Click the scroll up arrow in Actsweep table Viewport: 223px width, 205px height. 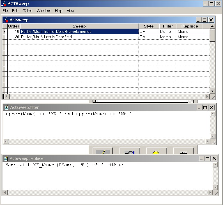pyautogui.click(x=212, y=26)
